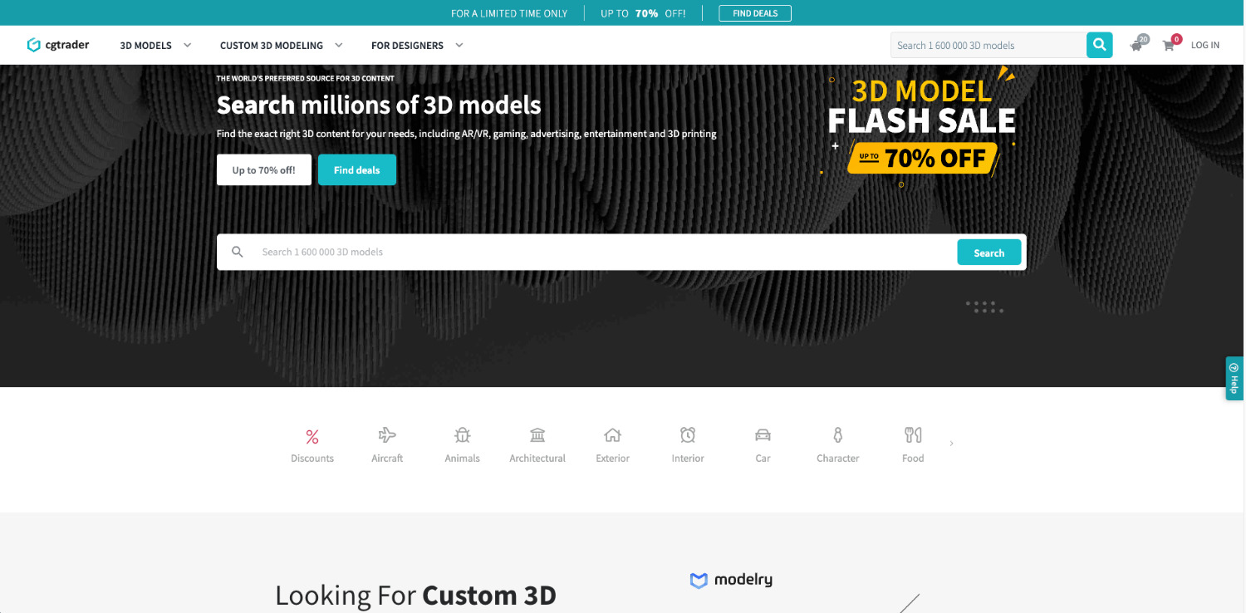Expand the 3D Models dropdown menu
The image size is (1246, 613).
(x=155, y=46)
